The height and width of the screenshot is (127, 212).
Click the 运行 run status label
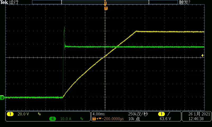tap(14, 2)
